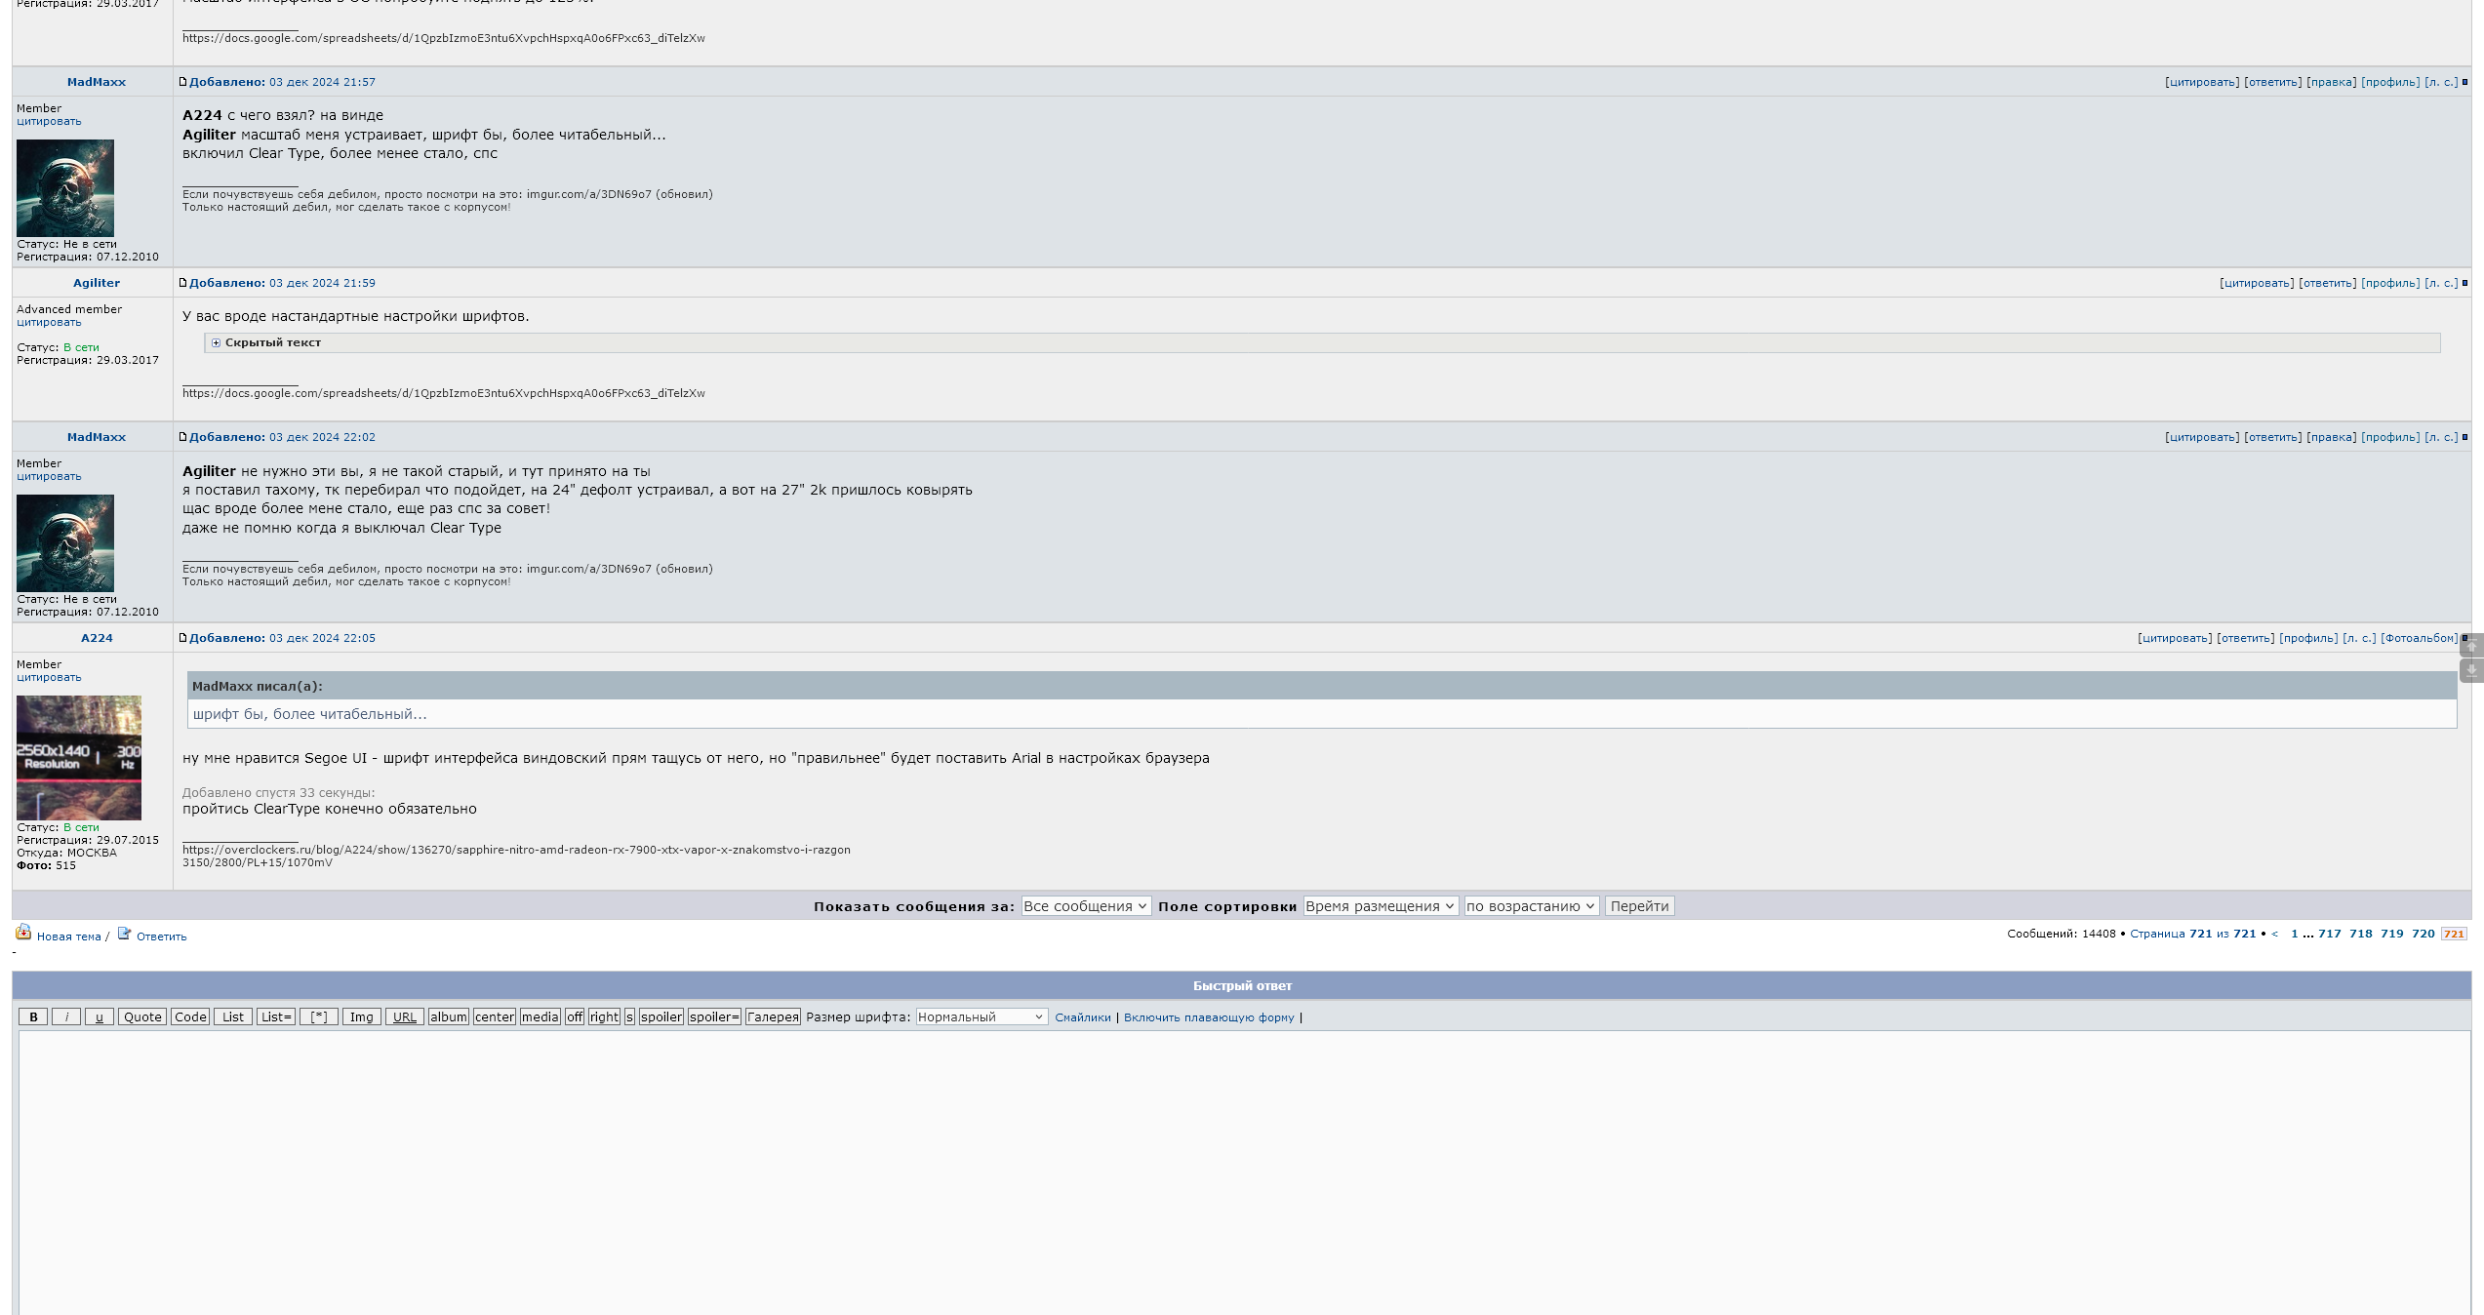This screenshot has width=2484, height=1315.
Task: Click the italic i formatting button
Action: tap(66, 1016)
